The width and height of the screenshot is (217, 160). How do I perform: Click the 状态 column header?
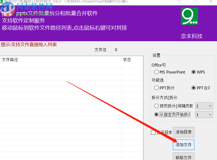tap(127, 60)
